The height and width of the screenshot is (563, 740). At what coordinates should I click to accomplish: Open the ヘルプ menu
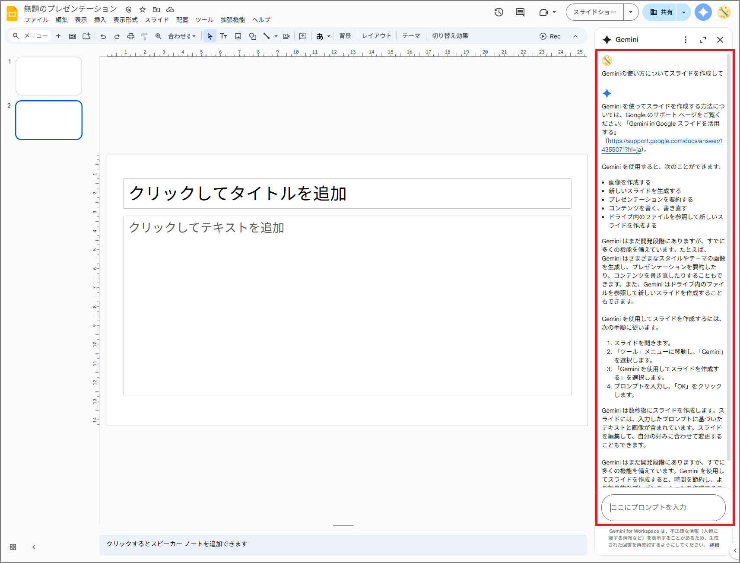pos(261,20)
